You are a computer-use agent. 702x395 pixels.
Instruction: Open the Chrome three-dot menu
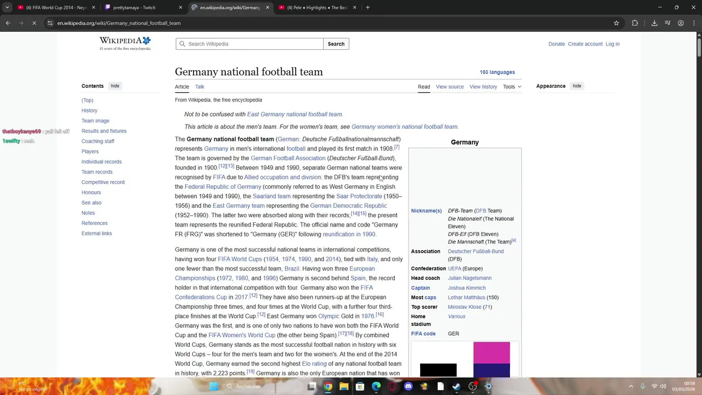(x=693, y=23)
